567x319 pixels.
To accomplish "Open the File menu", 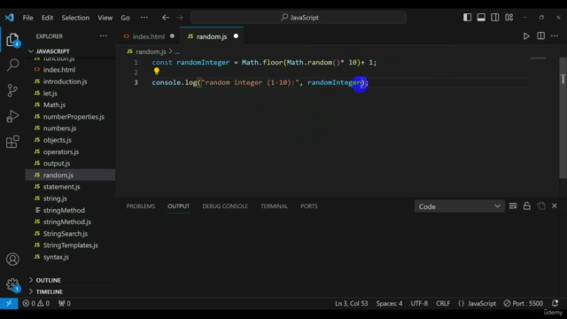I will 27,18.
